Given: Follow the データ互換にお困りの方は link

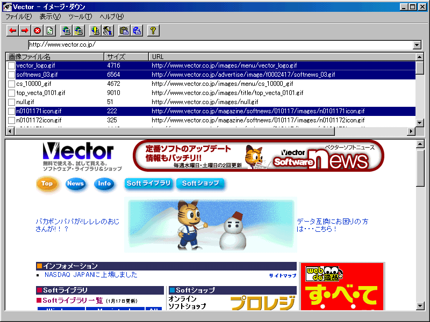Looking at the screenshot, I should point(332,225).
